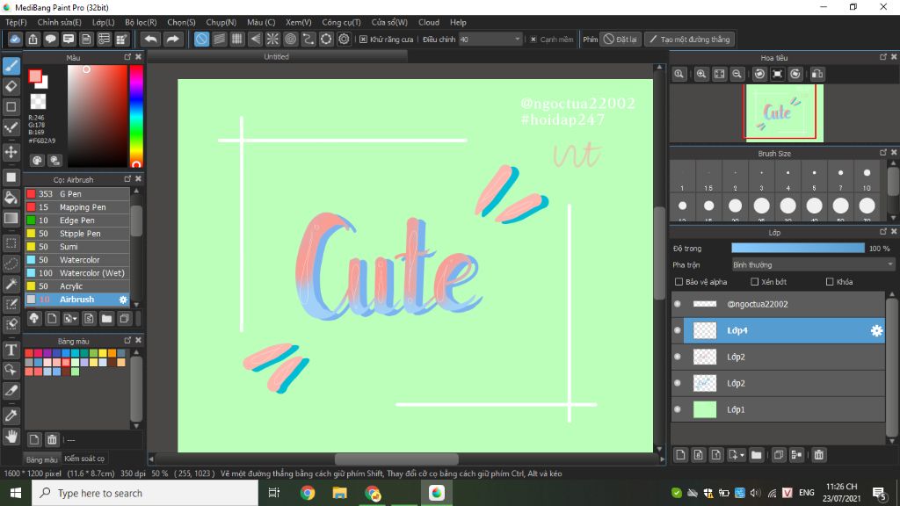Viewport: 900px width, 506px height.
Task: Create a new layer folder
Action: pos(757,455)
